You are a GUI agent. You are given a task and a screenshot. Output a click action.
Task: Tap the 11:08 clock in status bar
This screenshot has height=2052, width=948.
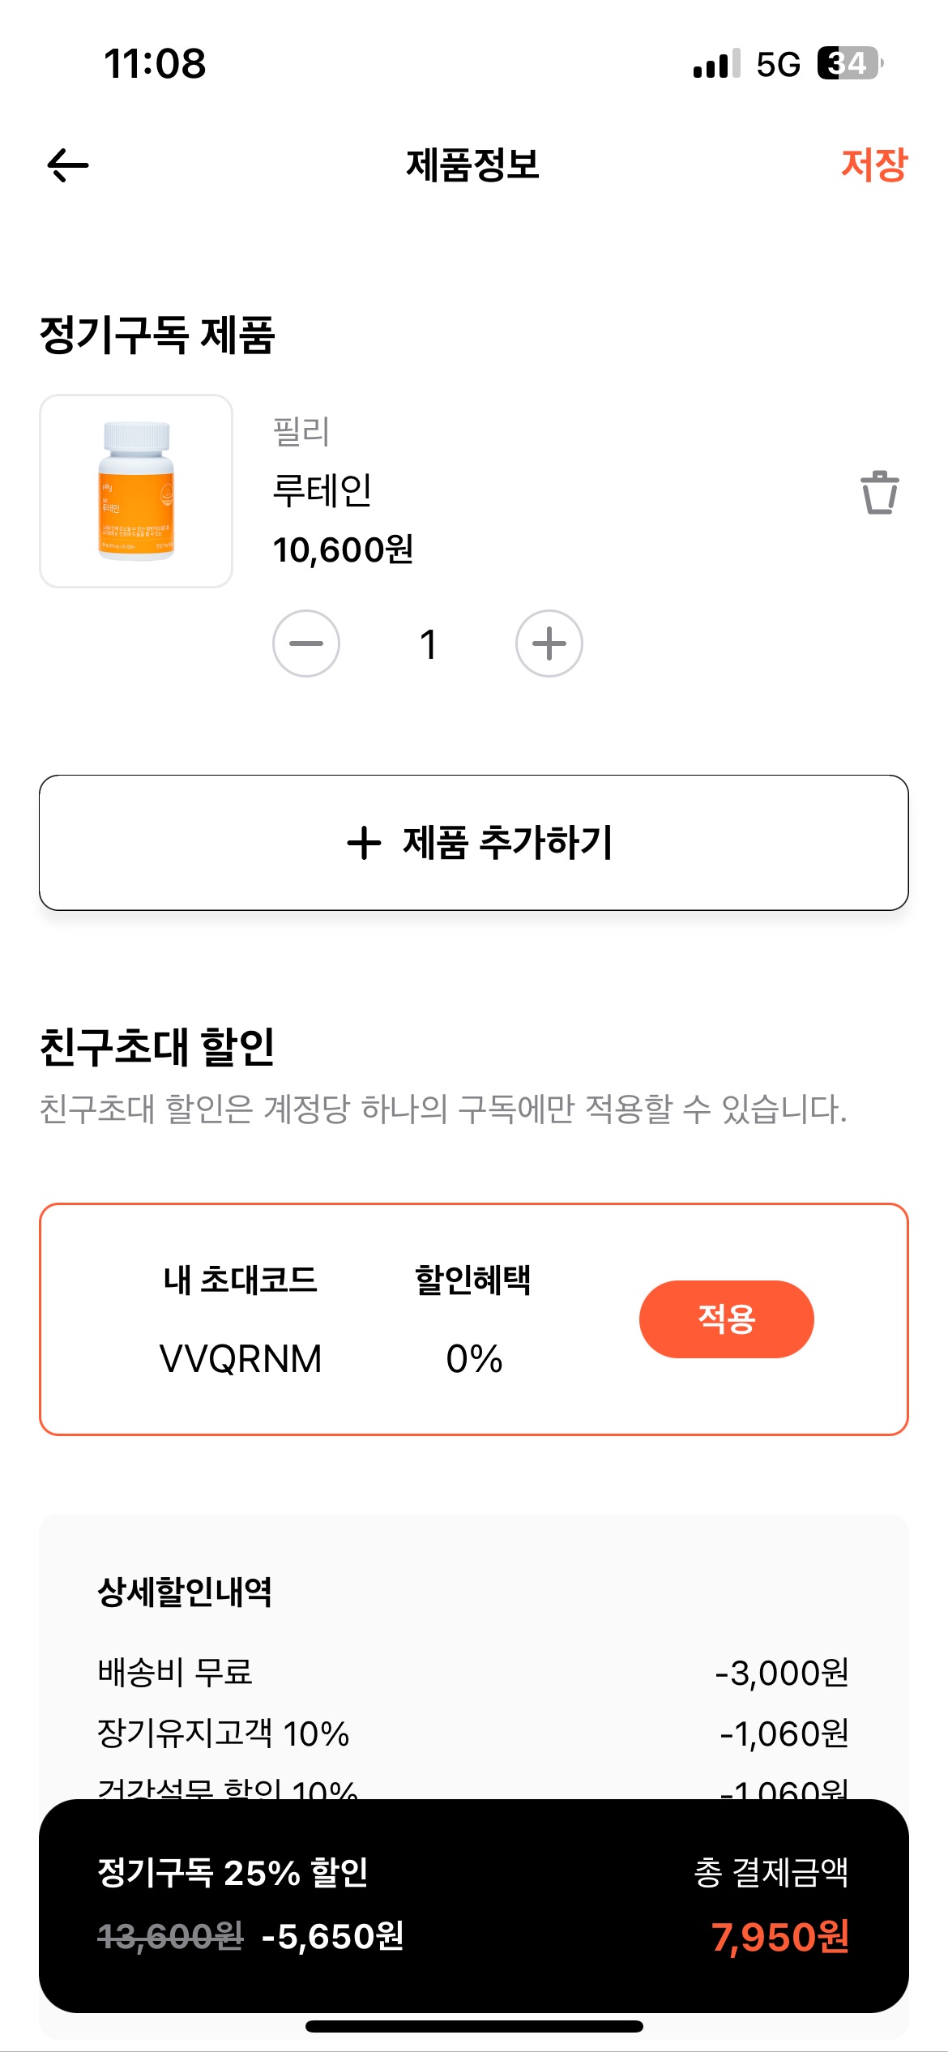(x=155, y=63)
